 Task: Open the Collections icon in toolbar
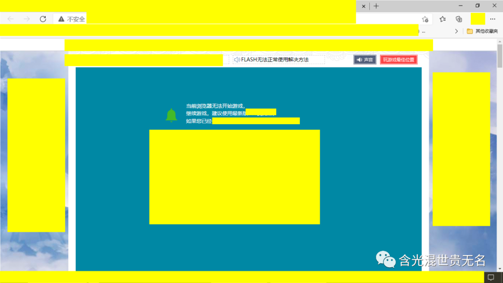[459, 19]
